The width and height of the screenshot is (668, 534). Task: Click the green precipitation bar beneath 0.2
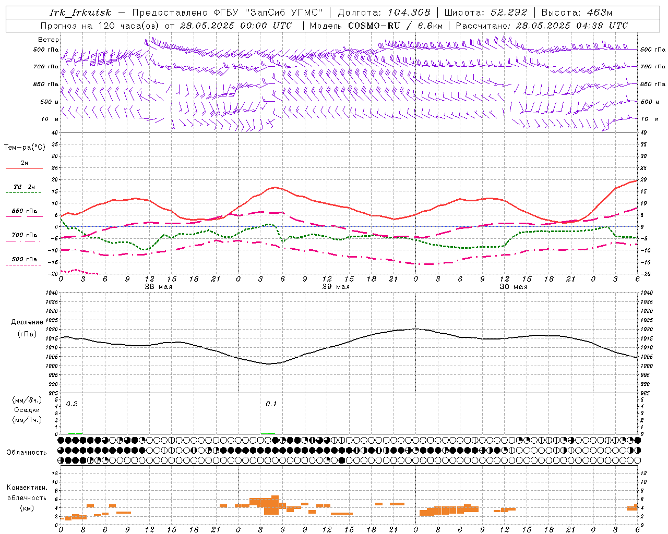75,433
